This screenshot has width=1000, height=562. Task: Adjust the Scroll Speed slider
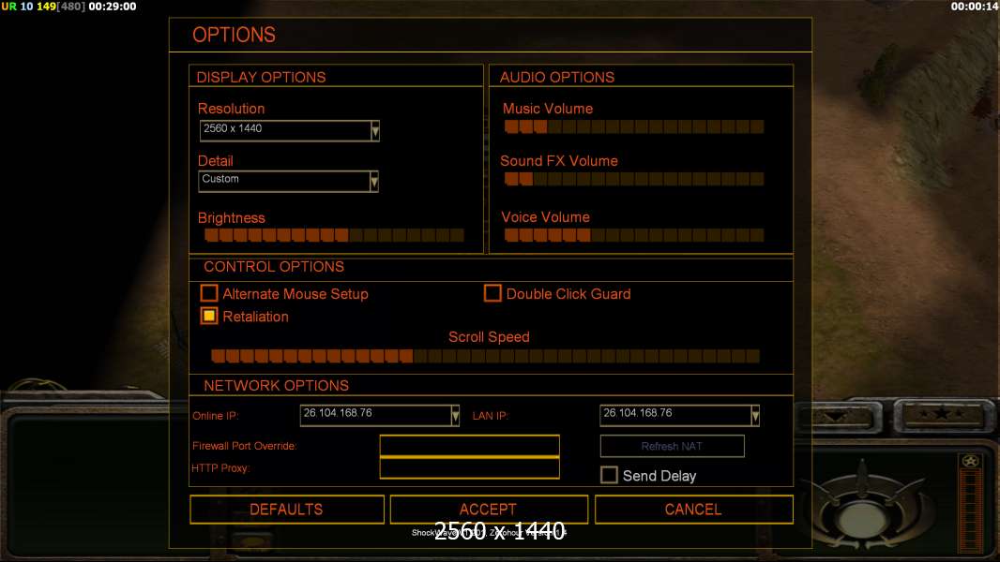coord(485,356)
